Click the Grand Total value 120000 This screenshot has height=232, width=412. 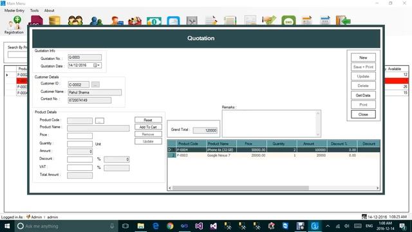click(x=205, y=130)
